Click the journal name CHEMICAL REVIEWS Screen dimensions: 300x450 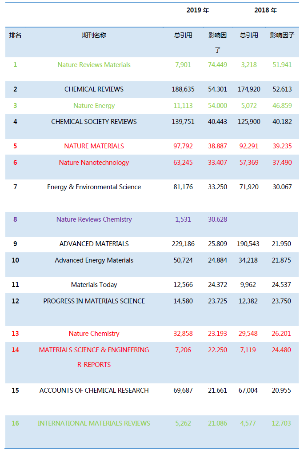94,89
